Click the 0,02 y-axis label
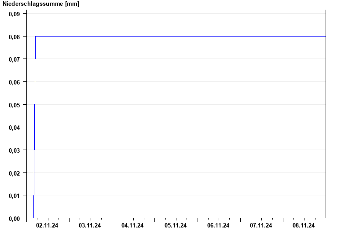The height and width of the screenshot is (242, 352). coord(15,173)
